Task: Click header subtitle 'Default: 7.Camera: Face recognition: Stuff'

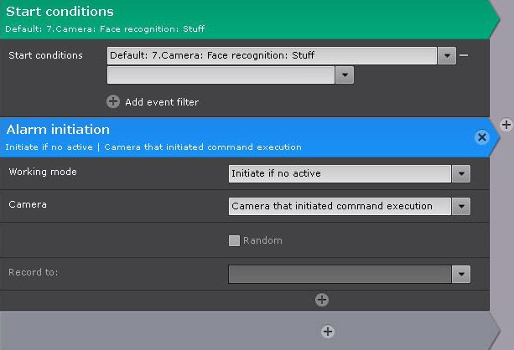Action: tap(105, 28)
